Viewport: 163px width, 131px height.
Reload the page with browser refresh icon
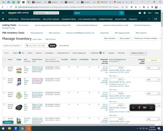11,7
